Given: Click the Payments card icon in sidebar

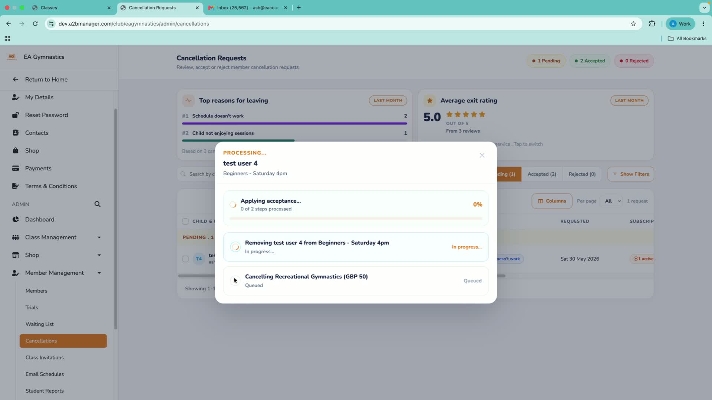Looking at the screenshot, I should tap(16, 168).
